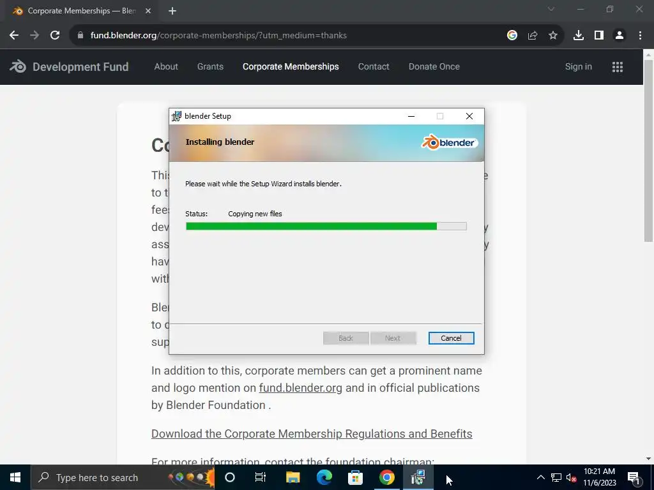Follow the fund.blender.org link in the paragraph
The image size is (654, 490).
click(x=300, y=388)
